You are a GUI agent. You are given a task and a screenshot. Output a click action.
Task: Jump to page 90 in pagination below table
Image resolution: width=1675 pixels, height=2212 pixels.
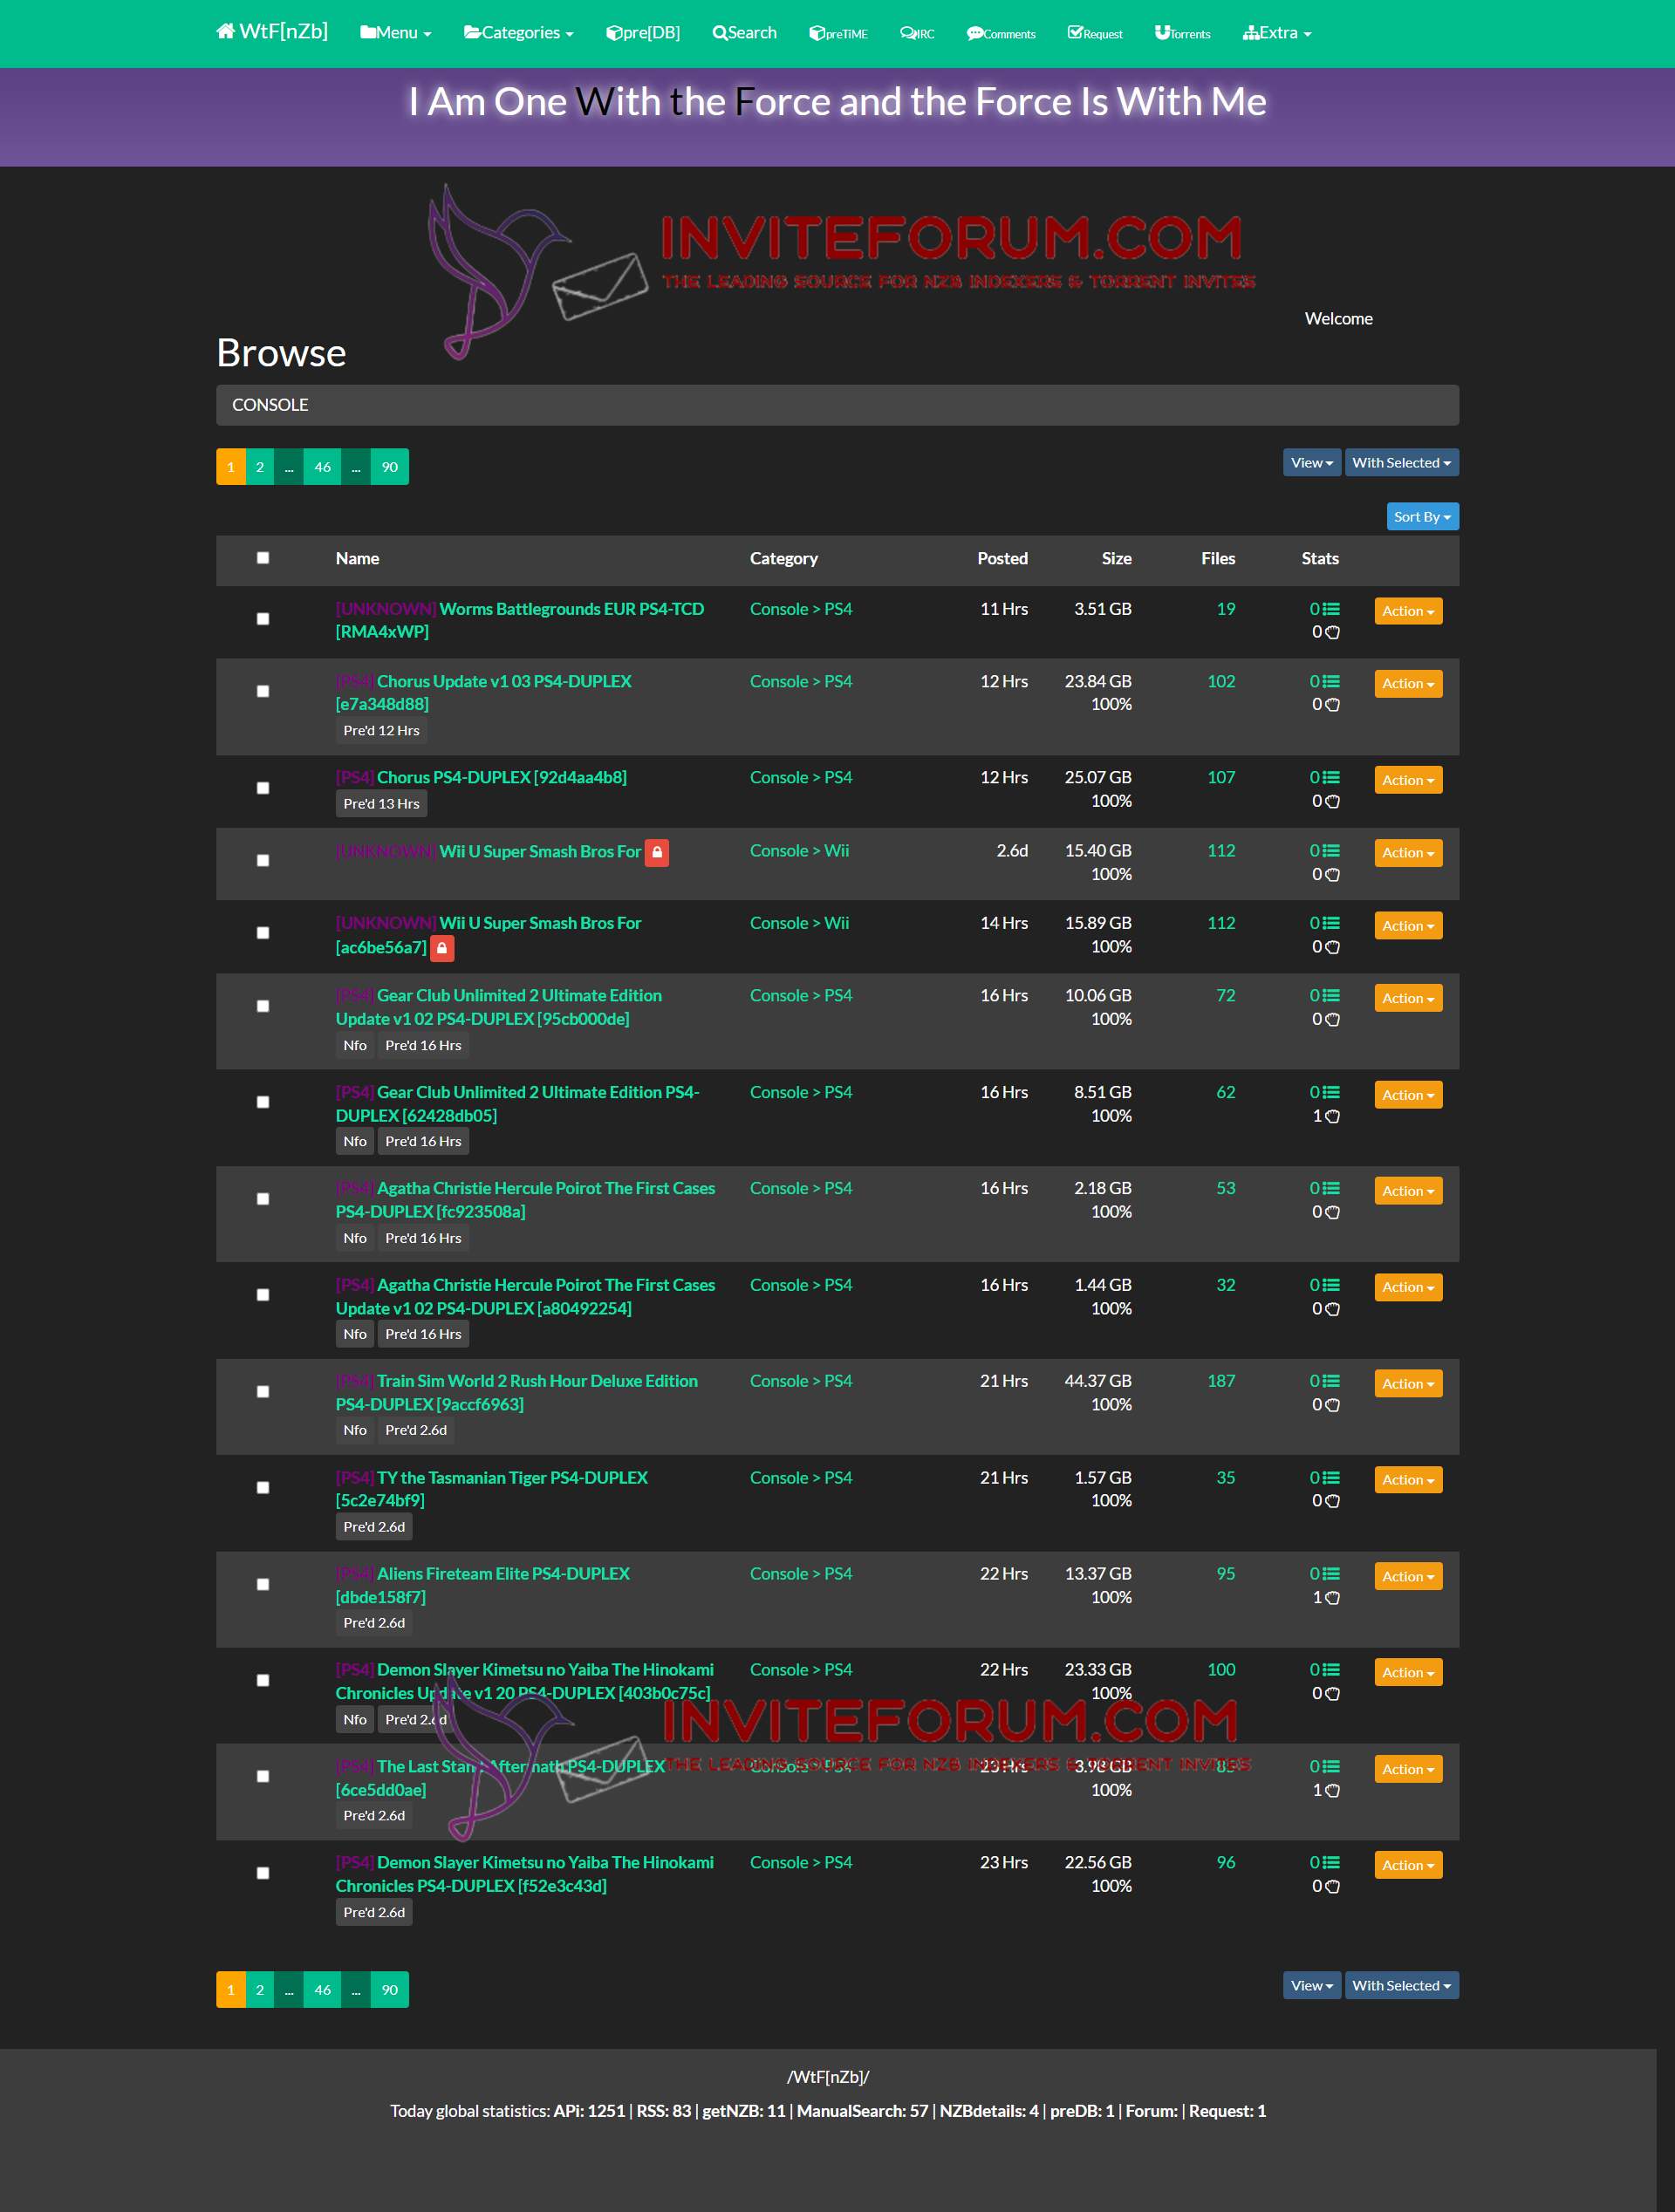[390, 1990]
